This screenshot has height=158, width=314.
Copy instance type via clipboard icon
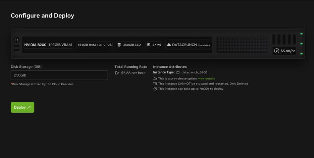[x=178, y=72]
